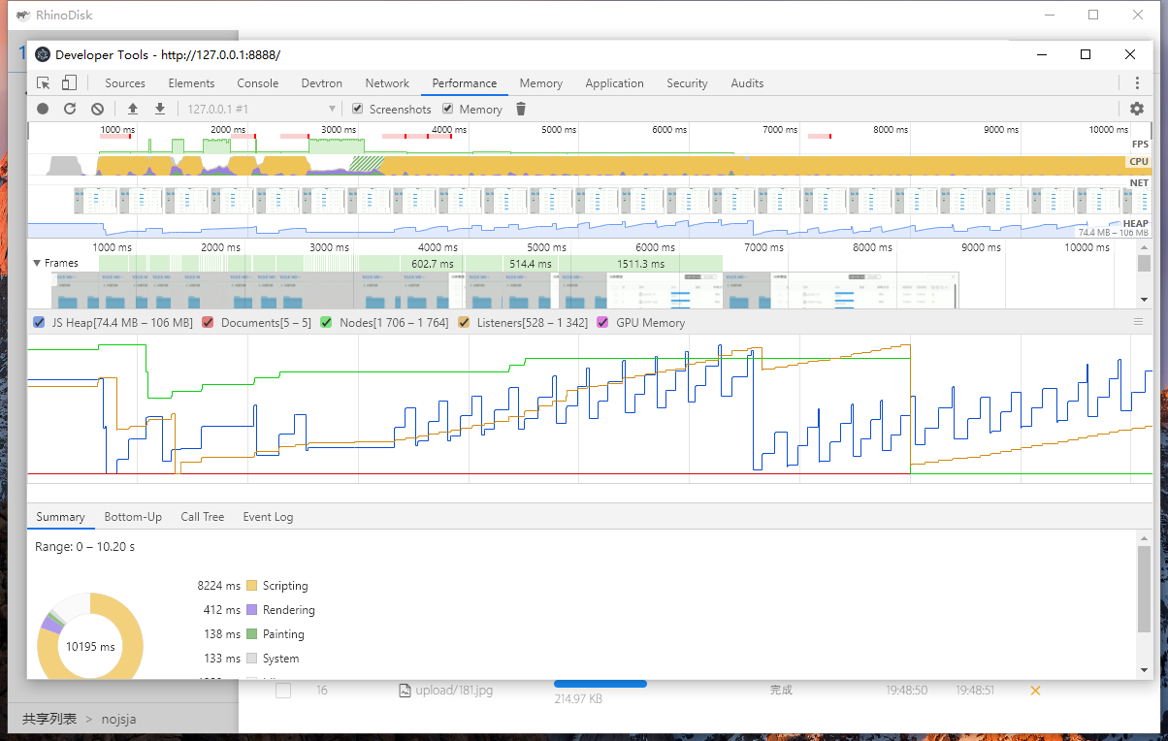Collapse the Frames track
The height and width of the screenshot is (741, 1168).
coord(38,263)
